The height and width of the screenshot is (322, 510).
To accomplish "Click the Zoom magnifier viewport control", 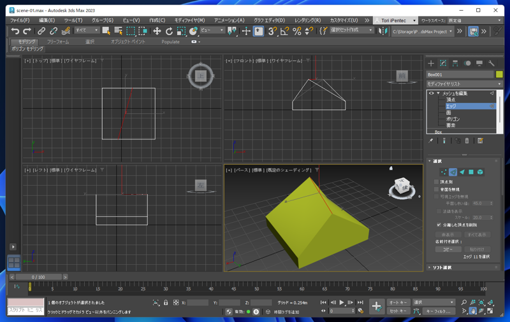I will [464, 302].
